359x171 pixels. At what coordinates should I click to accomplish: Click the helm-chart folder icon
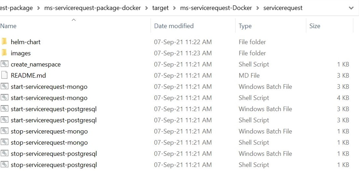4,42
